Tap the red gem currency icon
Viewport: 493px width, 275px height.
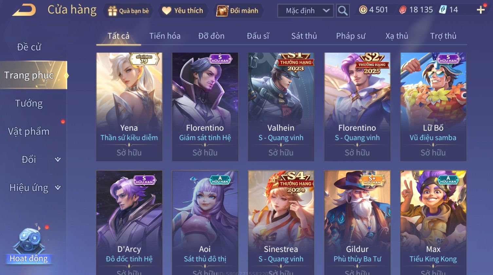[x=403, y=10]
